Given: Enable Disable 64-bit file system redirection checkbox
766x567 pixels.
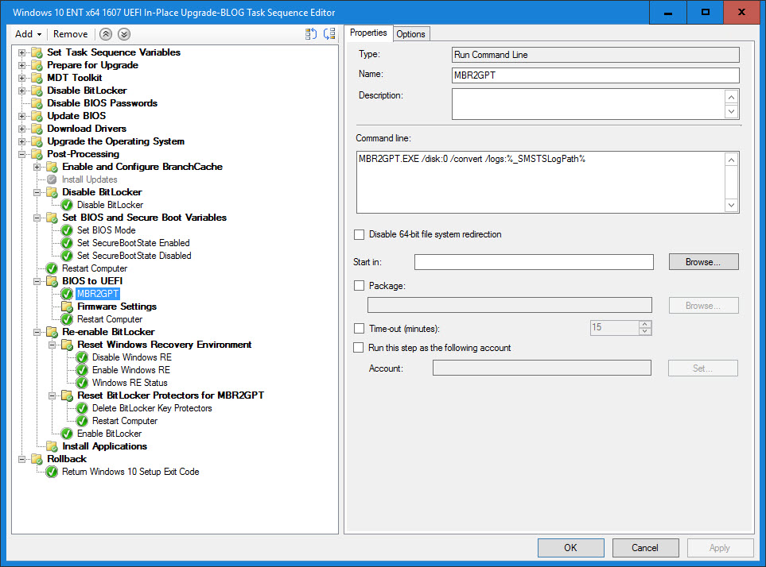Looking at the screenshot, I should (359, 235).
